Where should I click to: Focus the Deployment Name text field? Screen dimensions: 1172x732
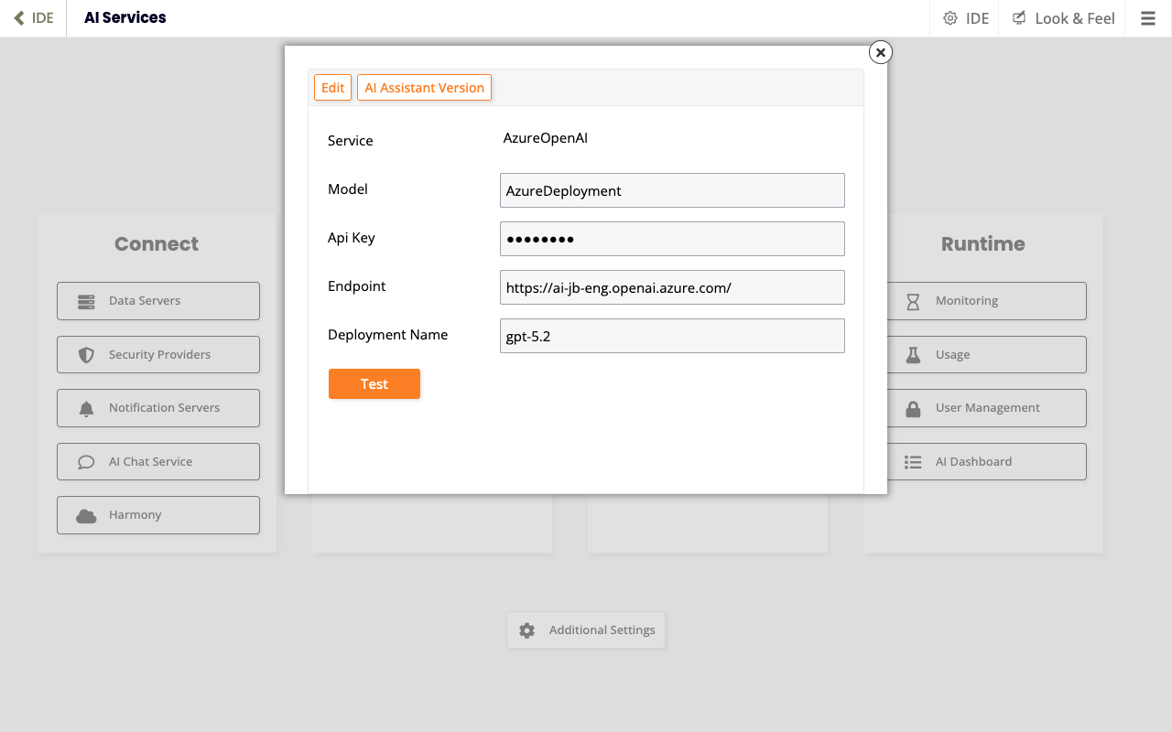(672, 336)
